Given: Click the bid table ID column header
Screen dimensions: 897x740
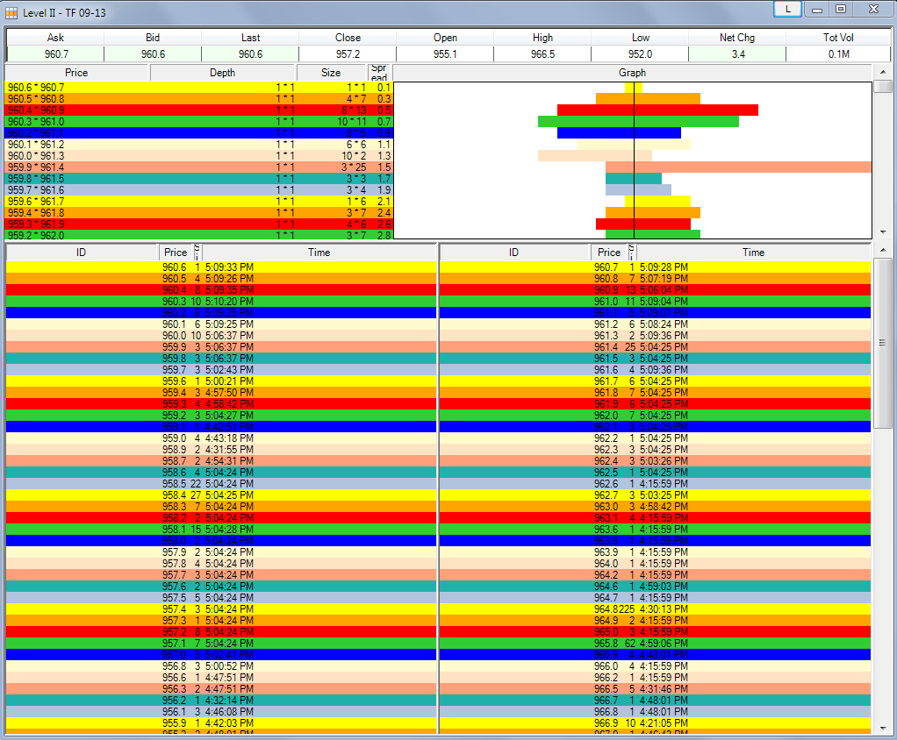Looking at the screenshot, I should [x=82, y=253].
